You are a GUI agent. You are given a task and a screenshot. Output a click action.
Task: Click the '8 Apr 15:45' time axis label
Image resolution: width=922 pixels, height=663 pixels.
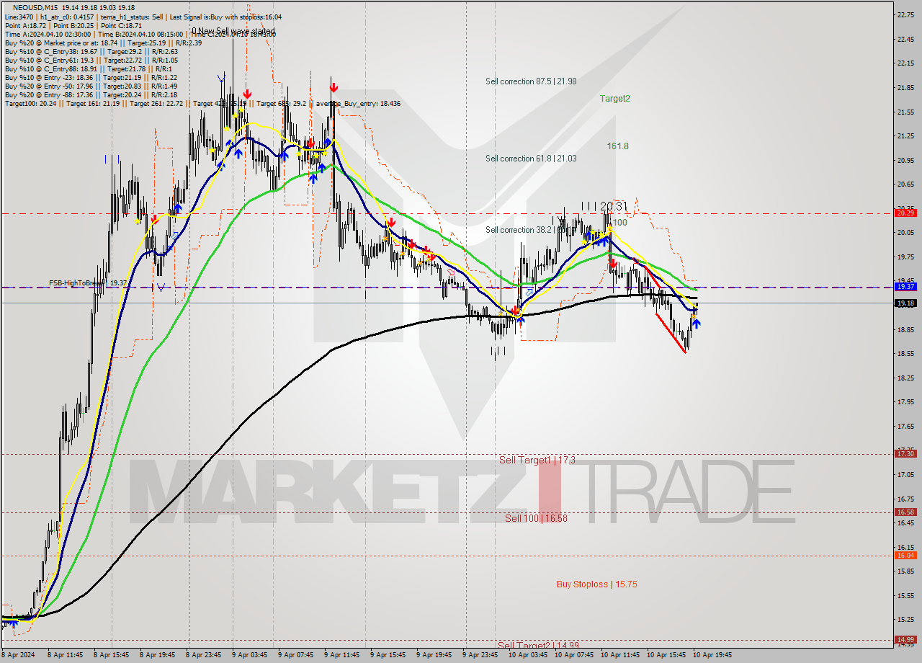tap(112, 655)
